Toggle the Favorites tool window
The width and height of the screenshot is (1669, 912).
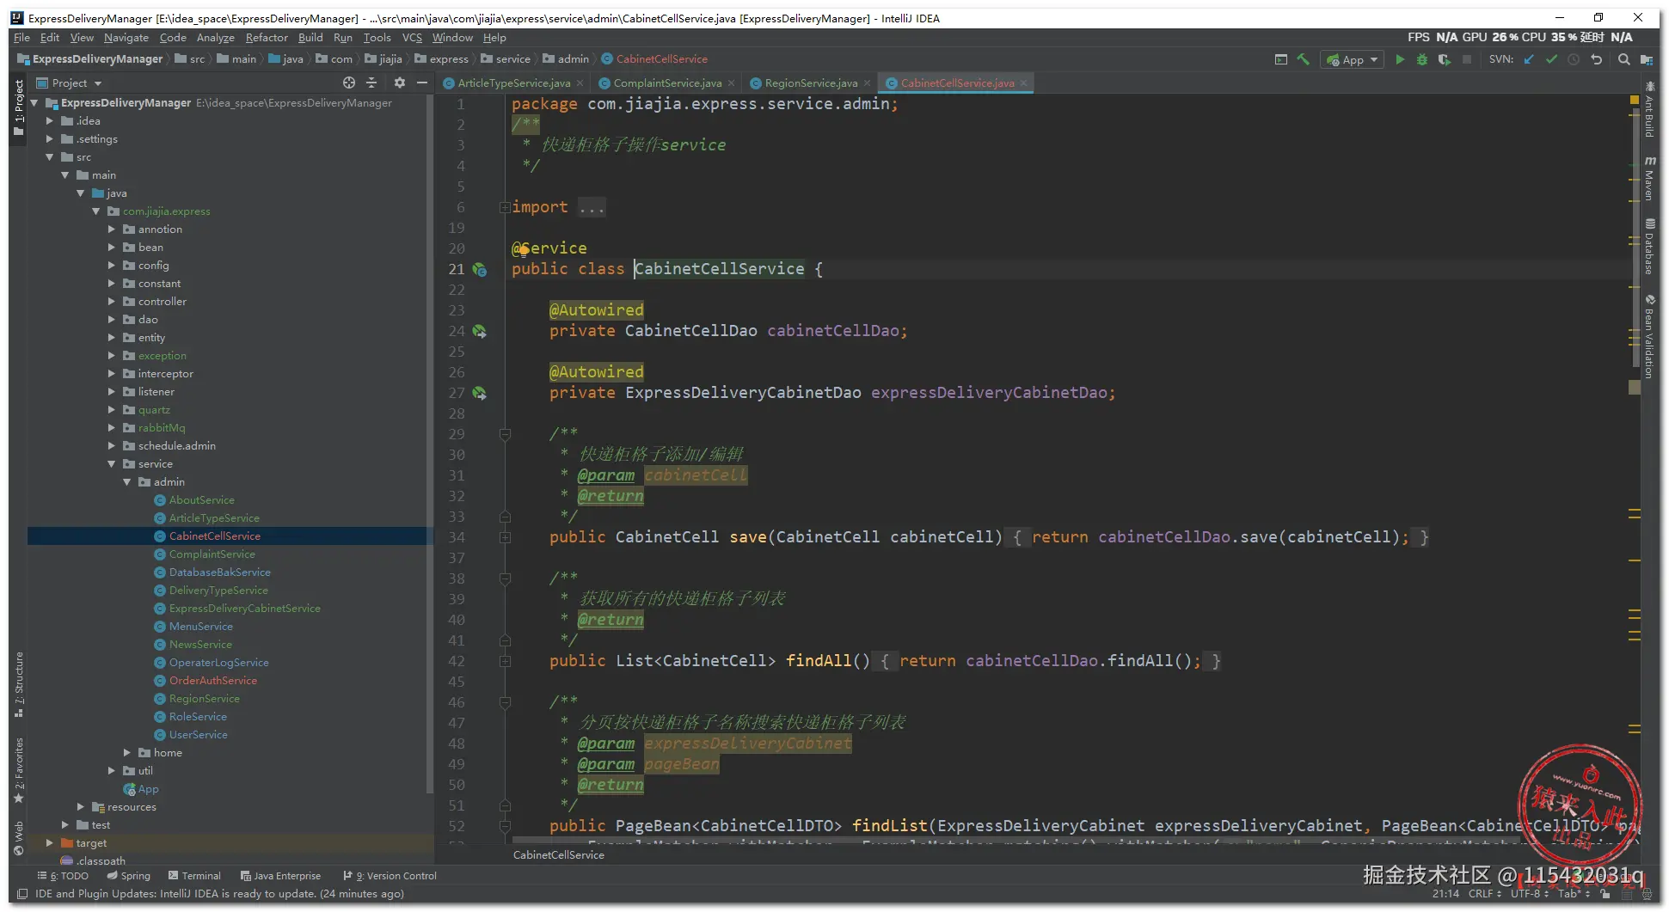19,768
